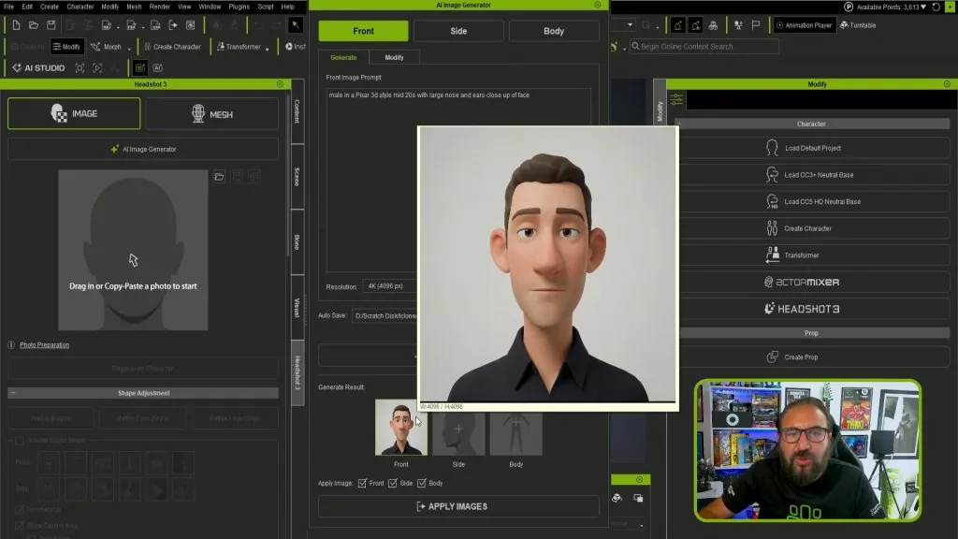Screen dimensions: 958x539
Task: Click the Begin Online Content Search field
Action: [704, 47]
